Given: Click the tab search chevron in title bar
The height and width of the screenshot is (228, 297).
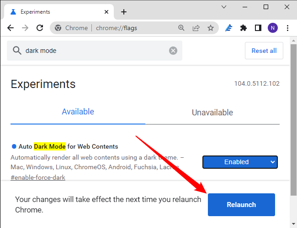Looking at the screenshot, I should pyautogui.click(x=224, y=7).
